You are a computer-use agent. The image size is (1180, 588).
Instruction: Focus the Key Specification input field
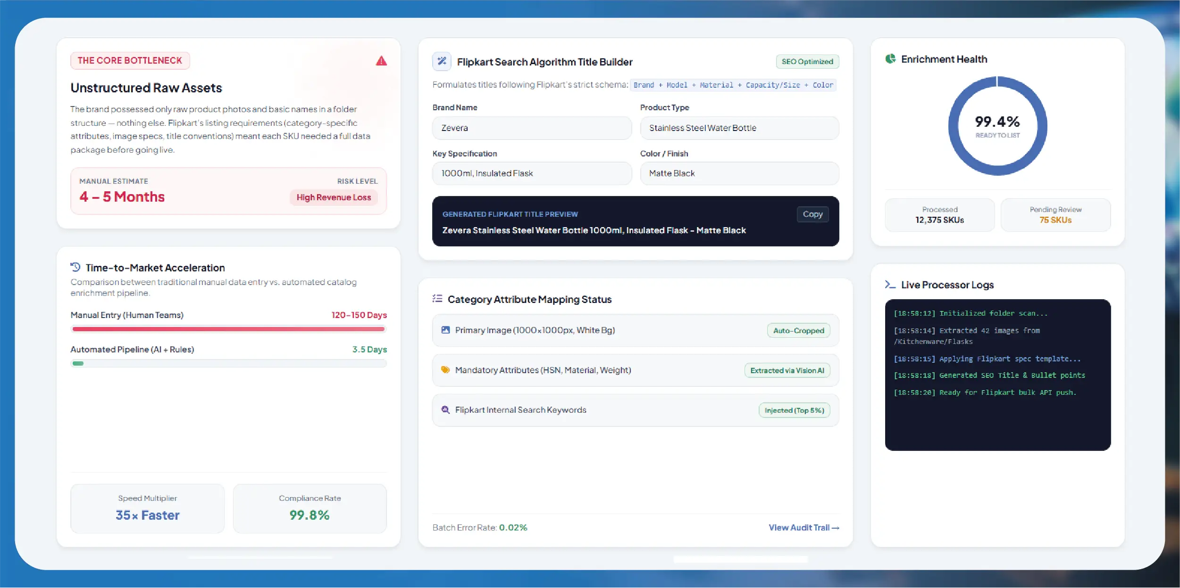pyautogui.click(x=532, y=173)
